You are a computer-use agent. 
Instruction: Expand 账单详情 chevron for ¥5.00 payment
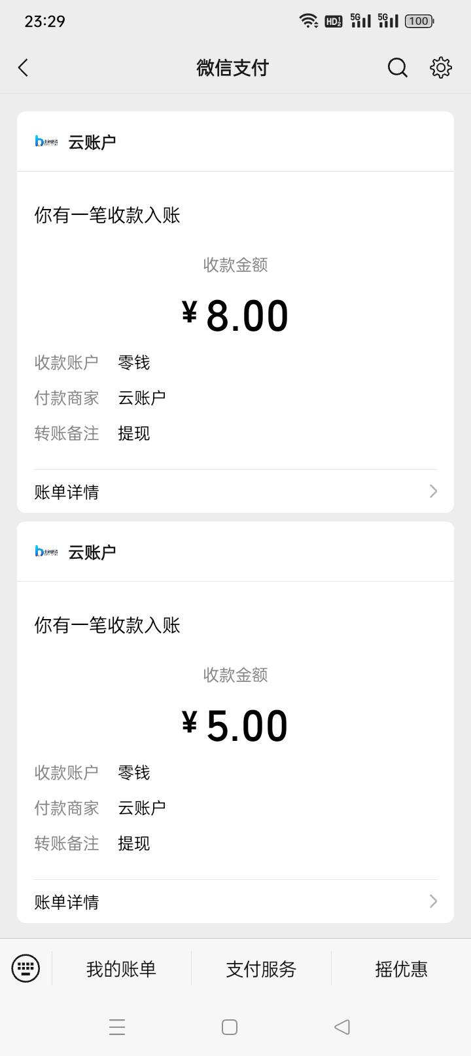[x=432, y=901]
